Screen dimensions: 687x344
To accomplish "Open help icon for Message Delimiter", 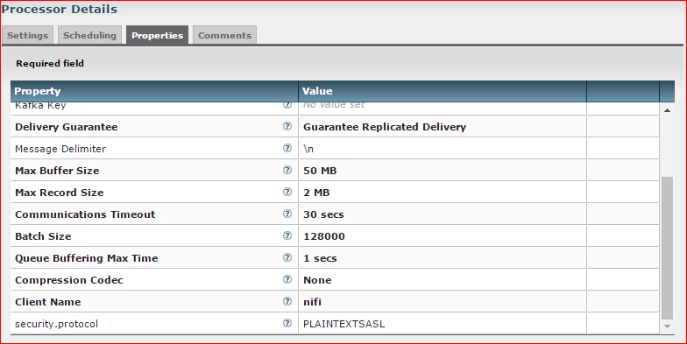I will click(x=287, y=148).
